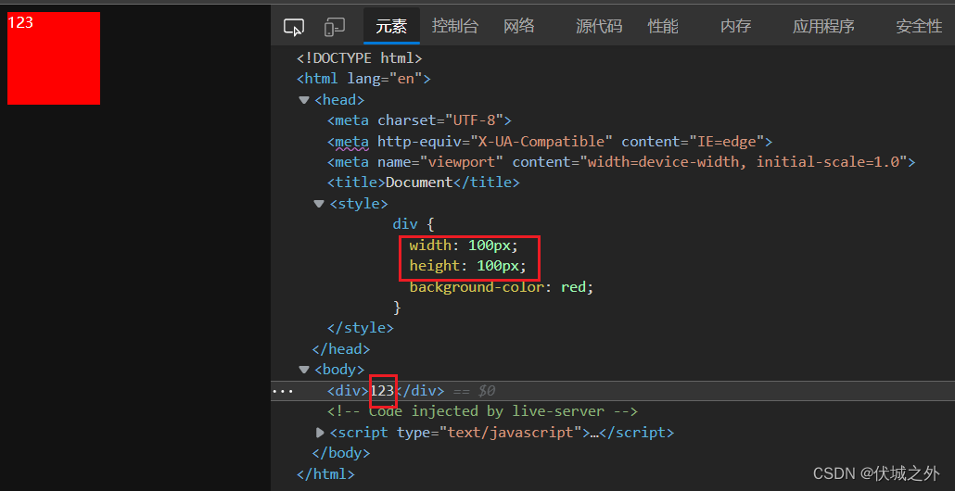Viewport: 955px width, 491px height.
Task: Click the red div box on the page
Action: pos(54,58)
